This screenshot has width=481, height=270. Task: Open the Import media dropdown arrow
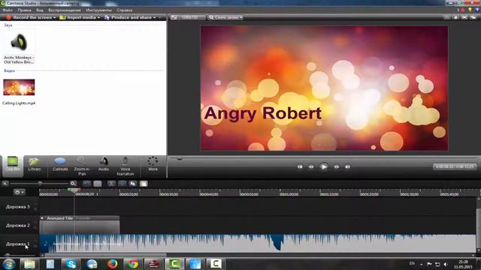point(98,18)
